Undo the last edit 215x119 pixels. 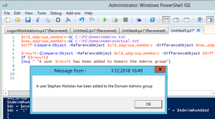point(82,20)
